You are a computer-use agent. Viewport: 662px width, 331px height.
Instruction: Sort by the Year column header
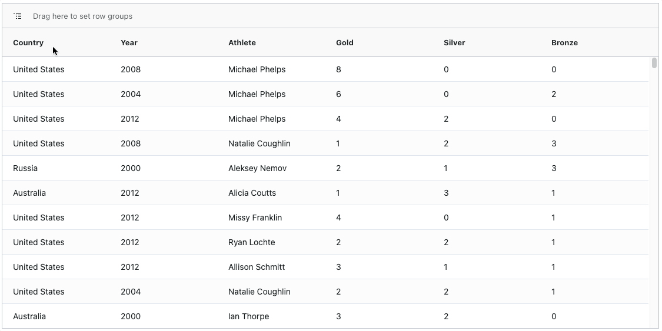coord(129,42)
